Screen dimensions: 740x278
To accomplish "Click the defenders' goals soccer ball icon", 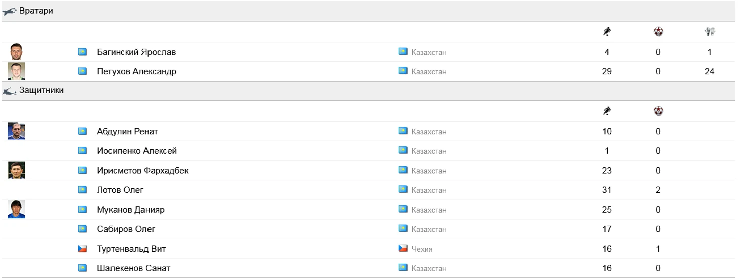I will (658, 111).
